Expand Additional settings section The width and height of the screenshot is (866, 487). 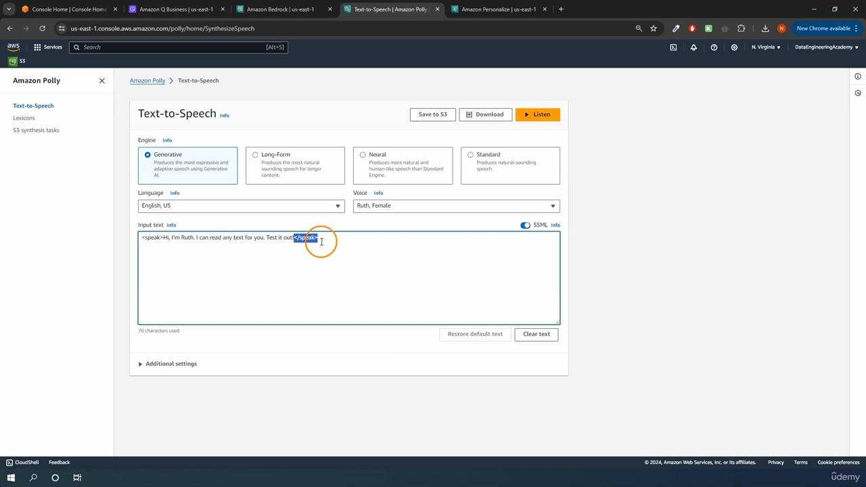[x=168, y=364]
